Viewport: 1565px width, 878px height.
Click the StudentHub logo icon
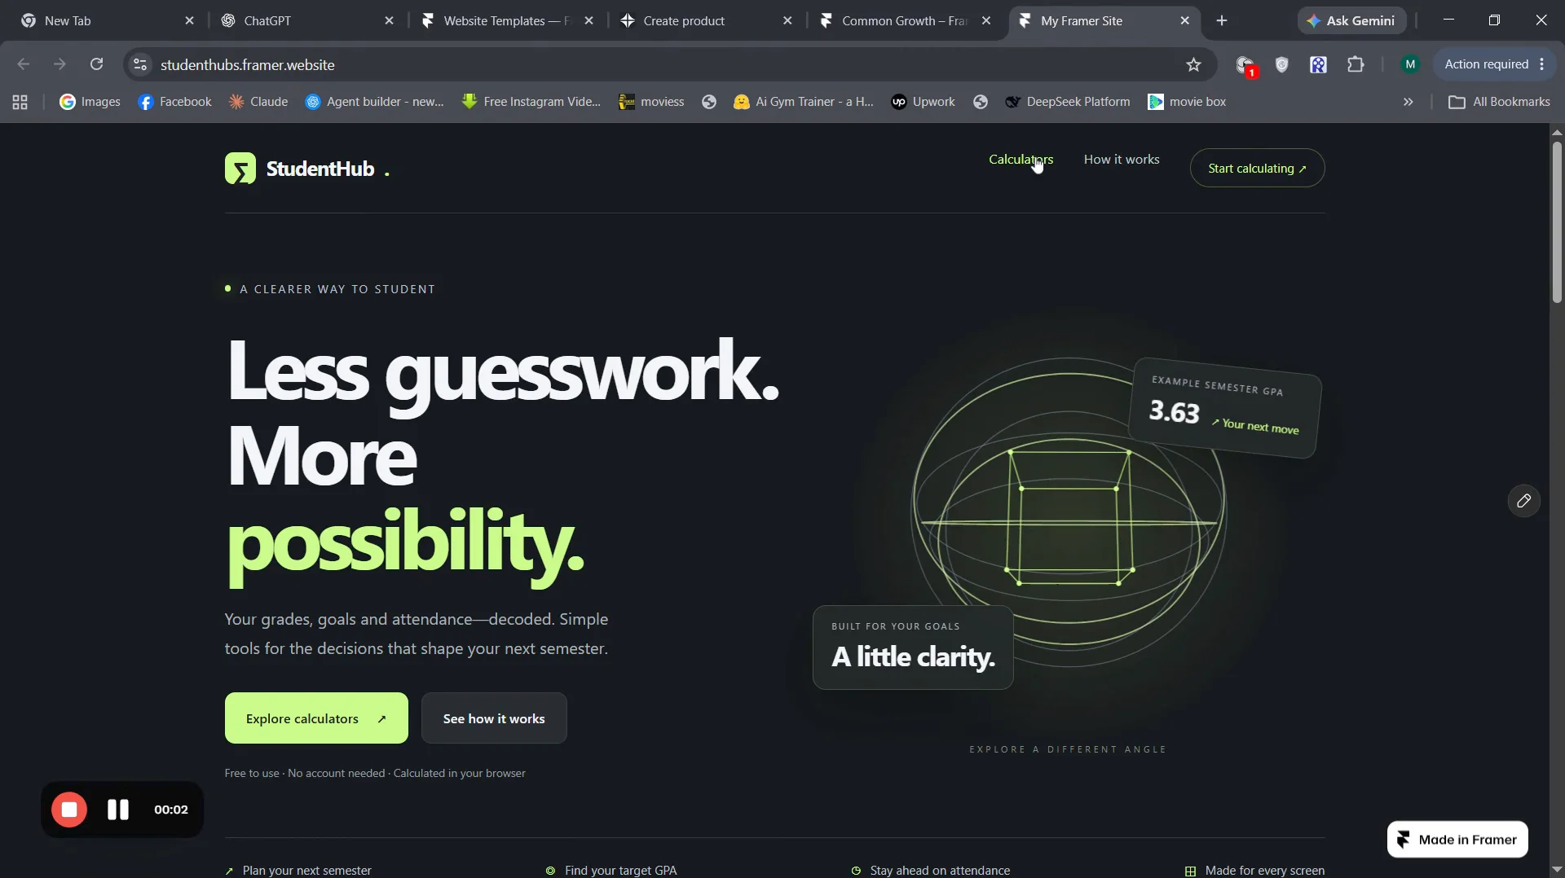240,169
